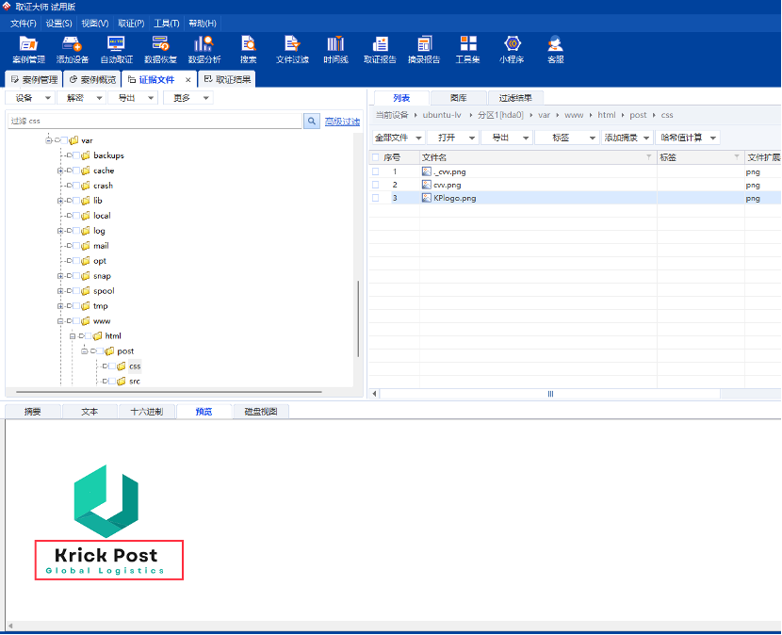Click the folder tree vertical scrollbar
Image resolution: width=782 pixels, height=635 pixels.
(x=358, y=319)
